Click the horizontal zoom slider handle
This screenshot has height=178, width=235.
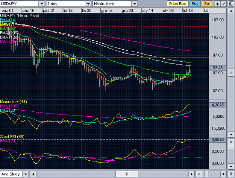[x=206, y=174]
